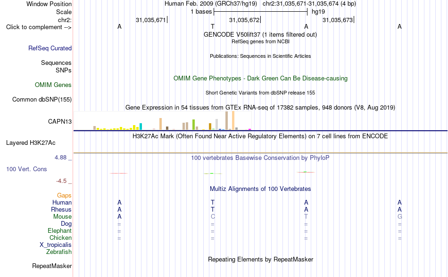Click the Mouse T base in alignment
This screenshot has height=277, width=448.
(306, 217)
